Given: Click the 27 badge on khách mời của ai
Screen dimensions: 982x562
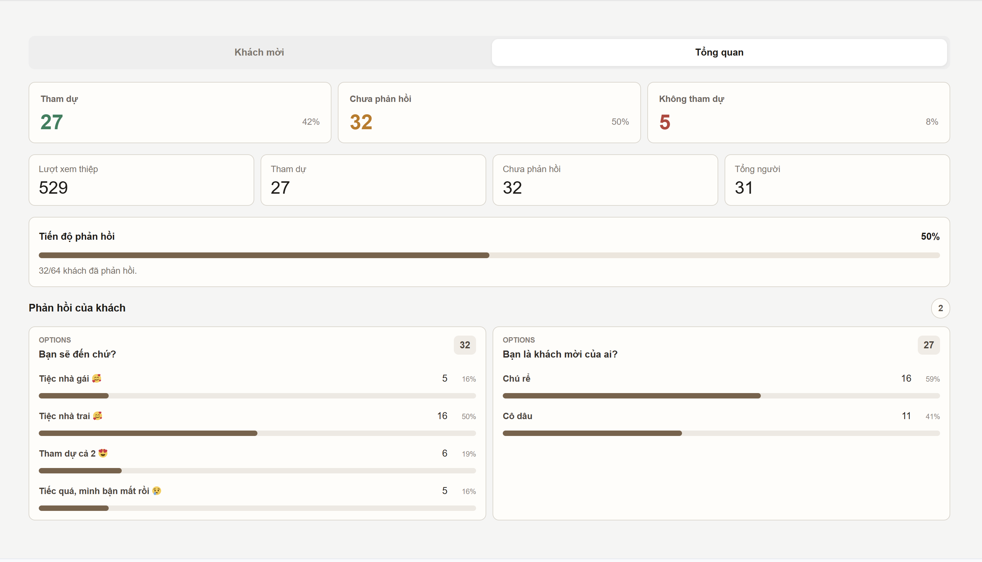Looking at the screenshot, I should [x=929, y=345].
